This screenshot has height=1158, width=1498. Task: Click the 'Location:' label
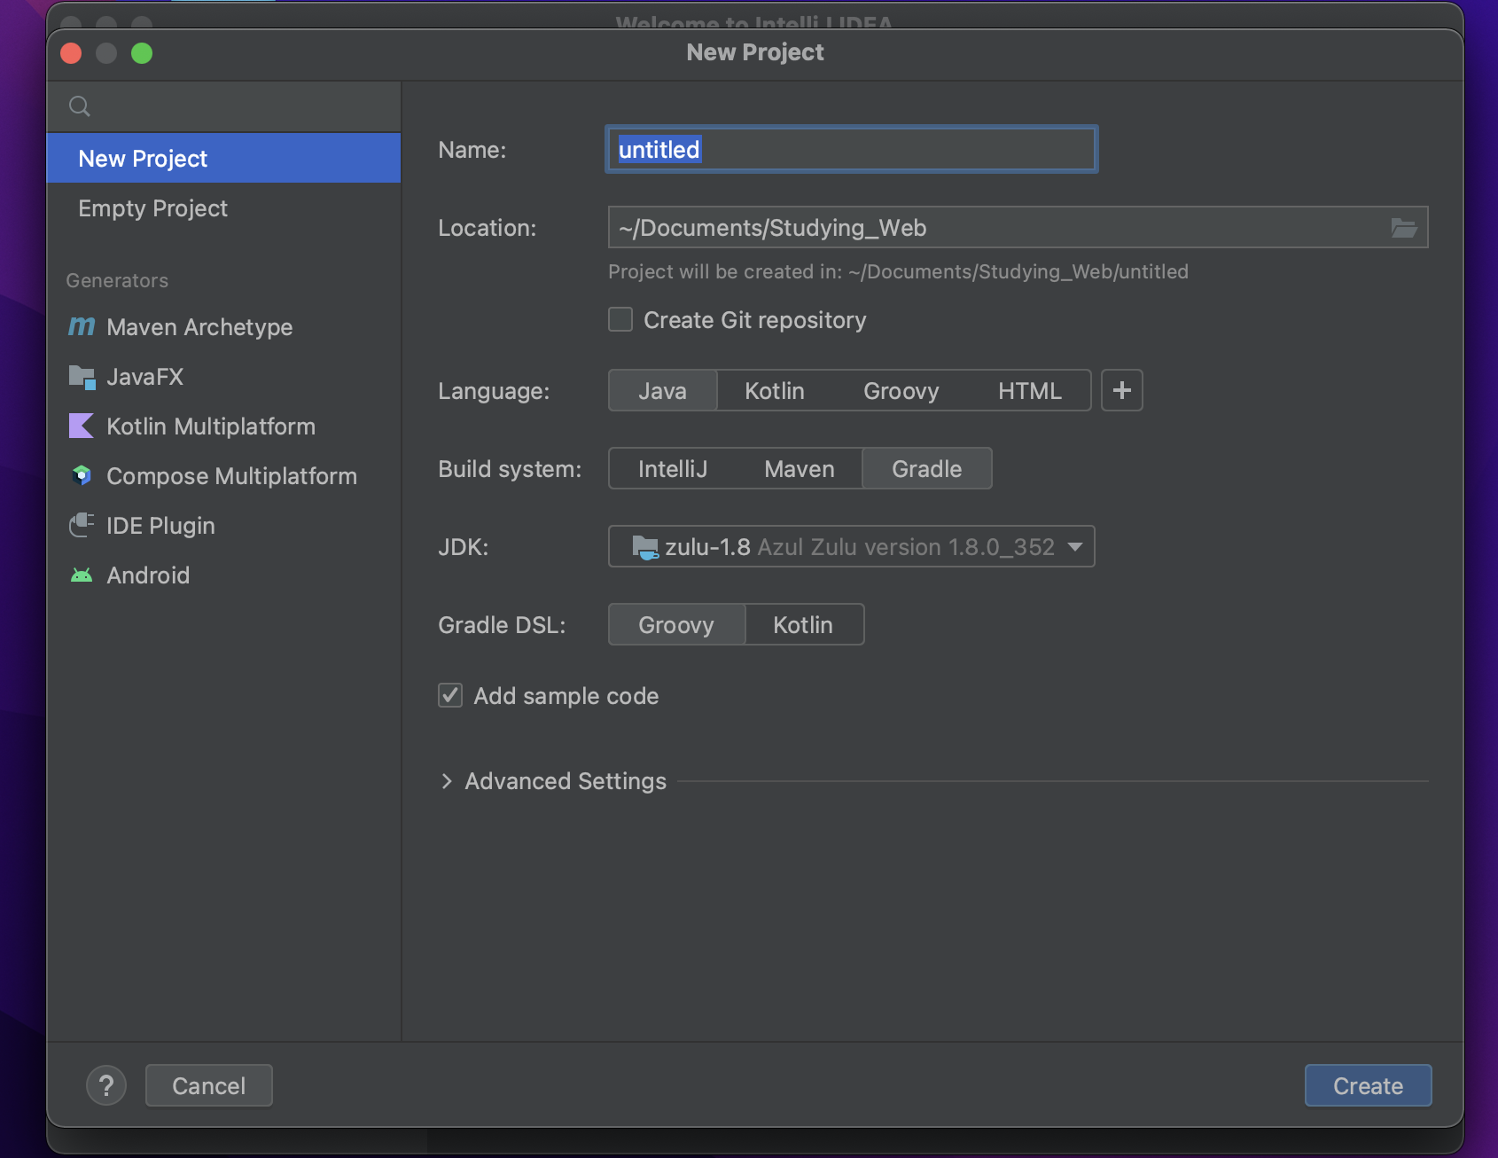point(487,228)
